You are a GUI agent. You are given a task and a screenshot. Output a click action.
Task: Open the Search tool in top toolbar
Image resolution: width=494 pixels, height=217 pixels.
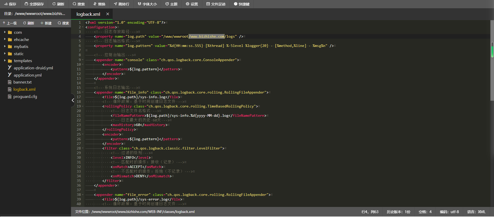[x=79, y=4]
